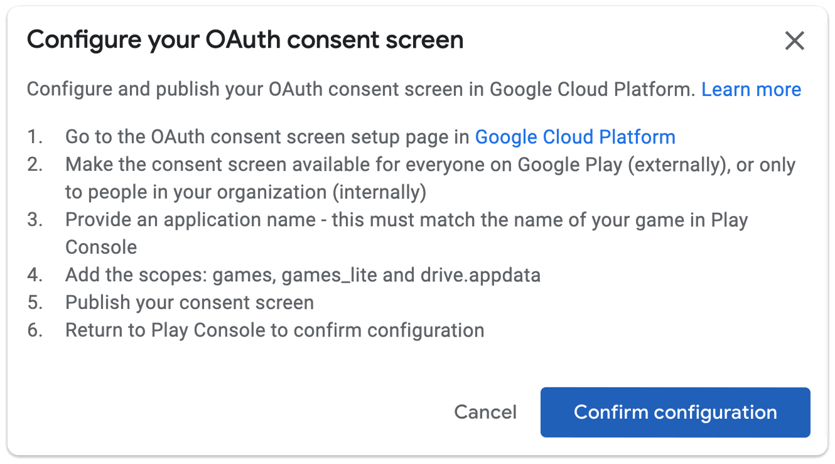Select the dialog title text
Image resolution: width=835 pixels, height=464 pixels.
pos(244,39)
